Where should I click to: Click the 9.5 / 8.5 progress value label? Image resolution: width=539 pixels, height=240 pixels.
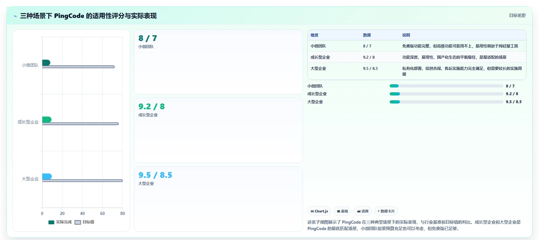pos(514,102)
